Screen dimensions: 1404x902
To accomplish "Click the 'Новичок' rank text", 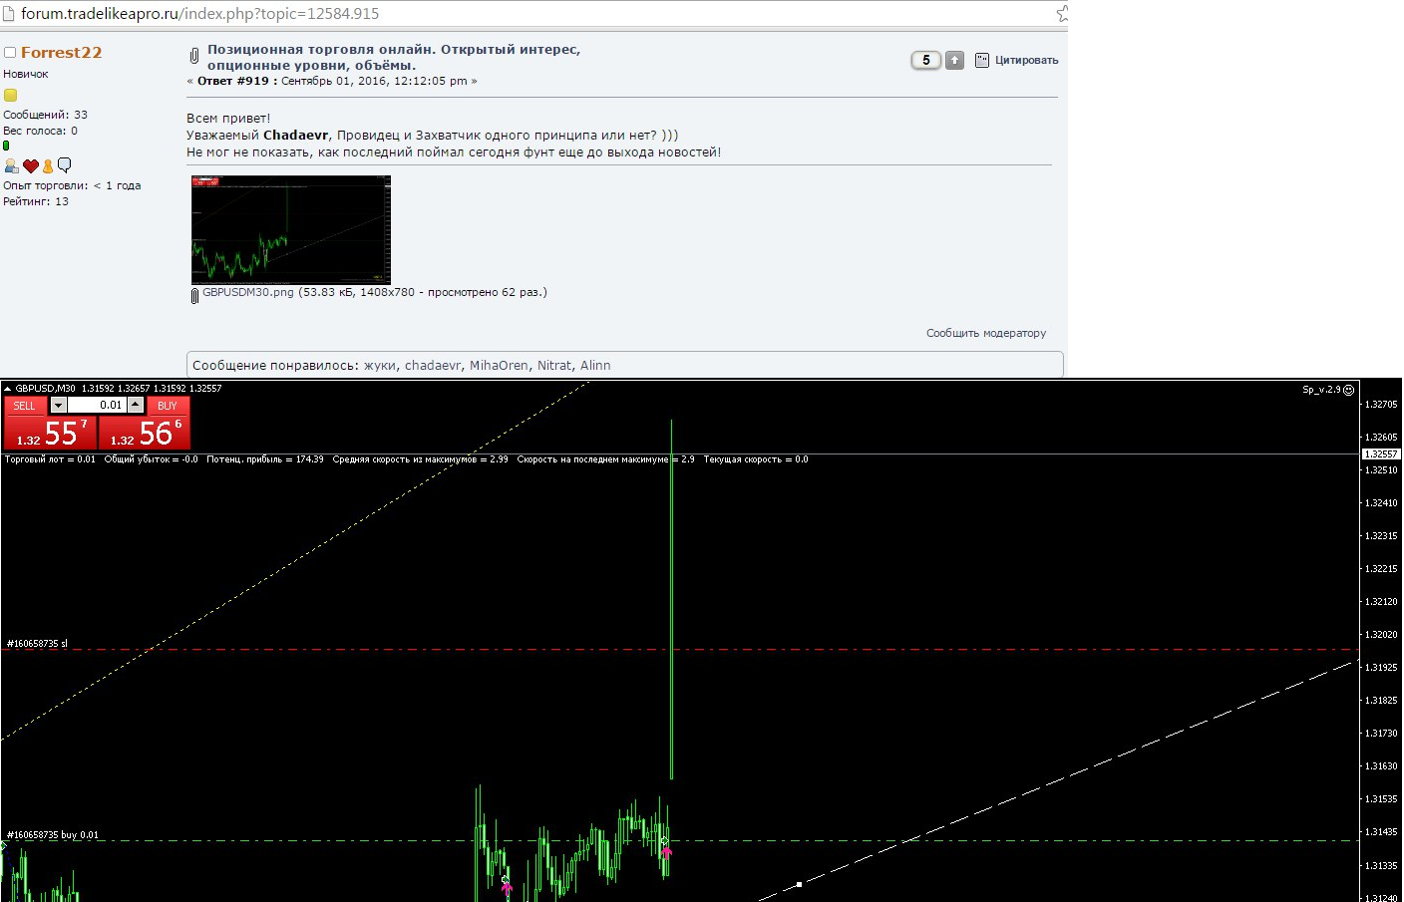I will click(26, 74).
